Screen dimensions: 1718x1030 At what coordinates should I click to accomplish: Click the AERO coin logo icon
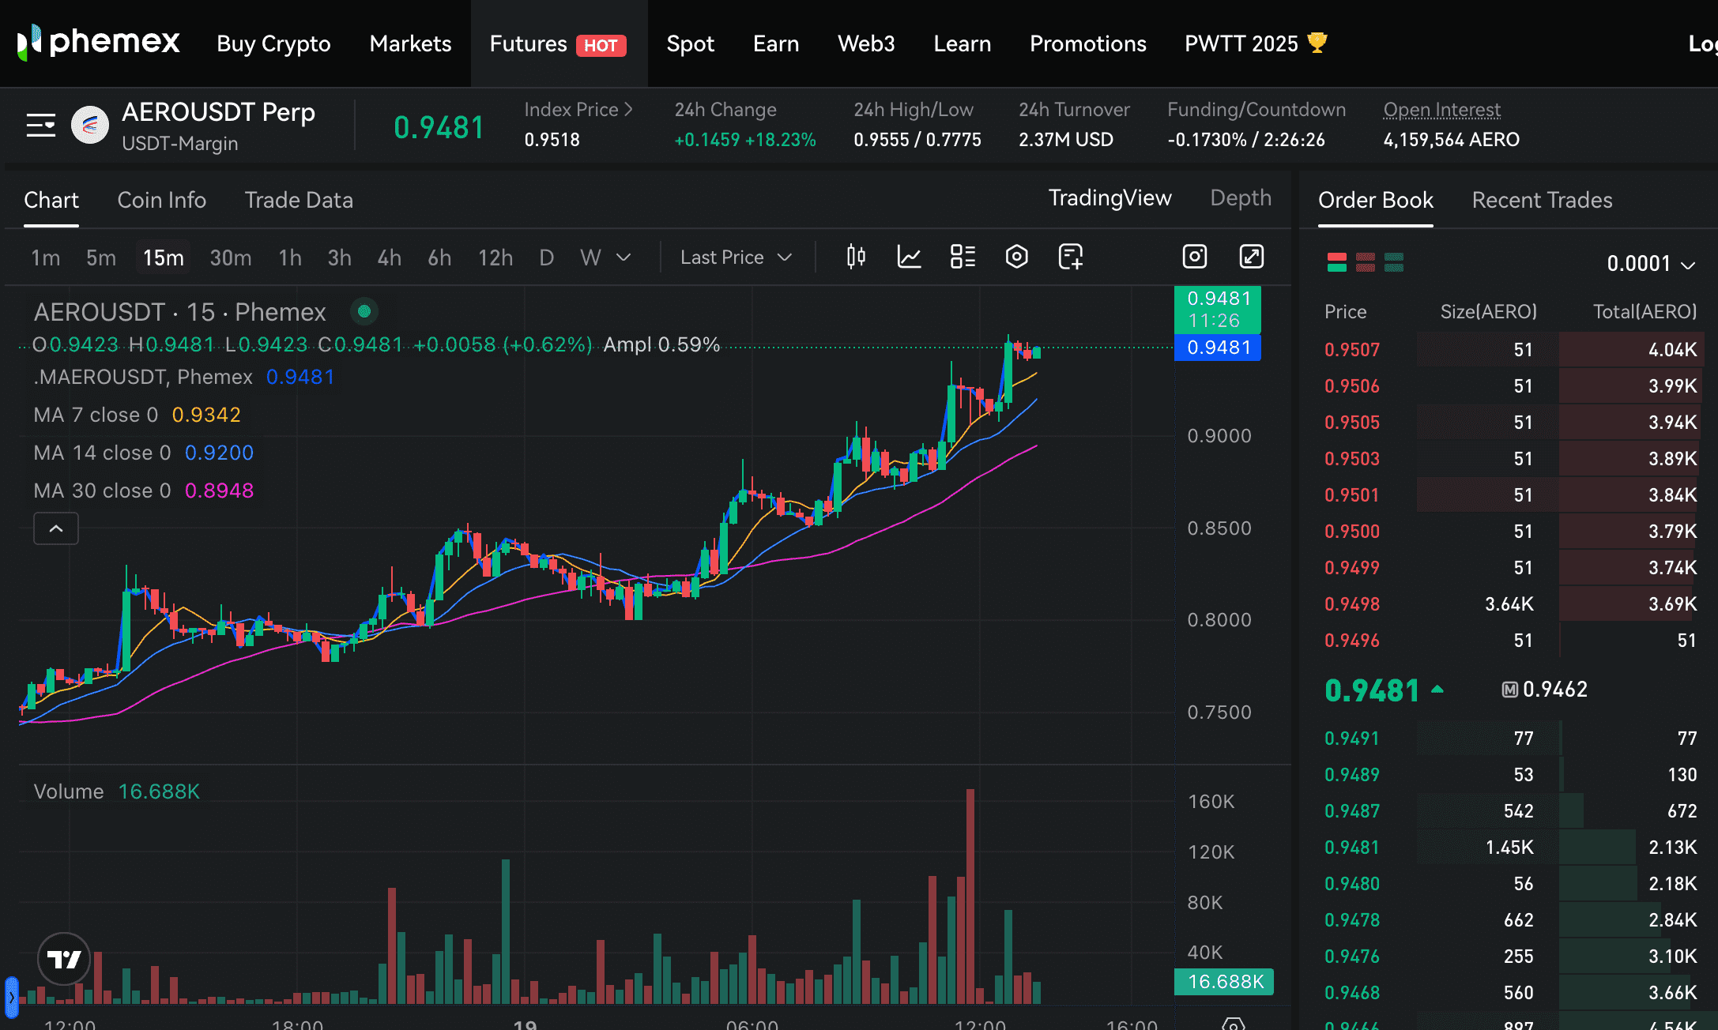tap(90, 125)
